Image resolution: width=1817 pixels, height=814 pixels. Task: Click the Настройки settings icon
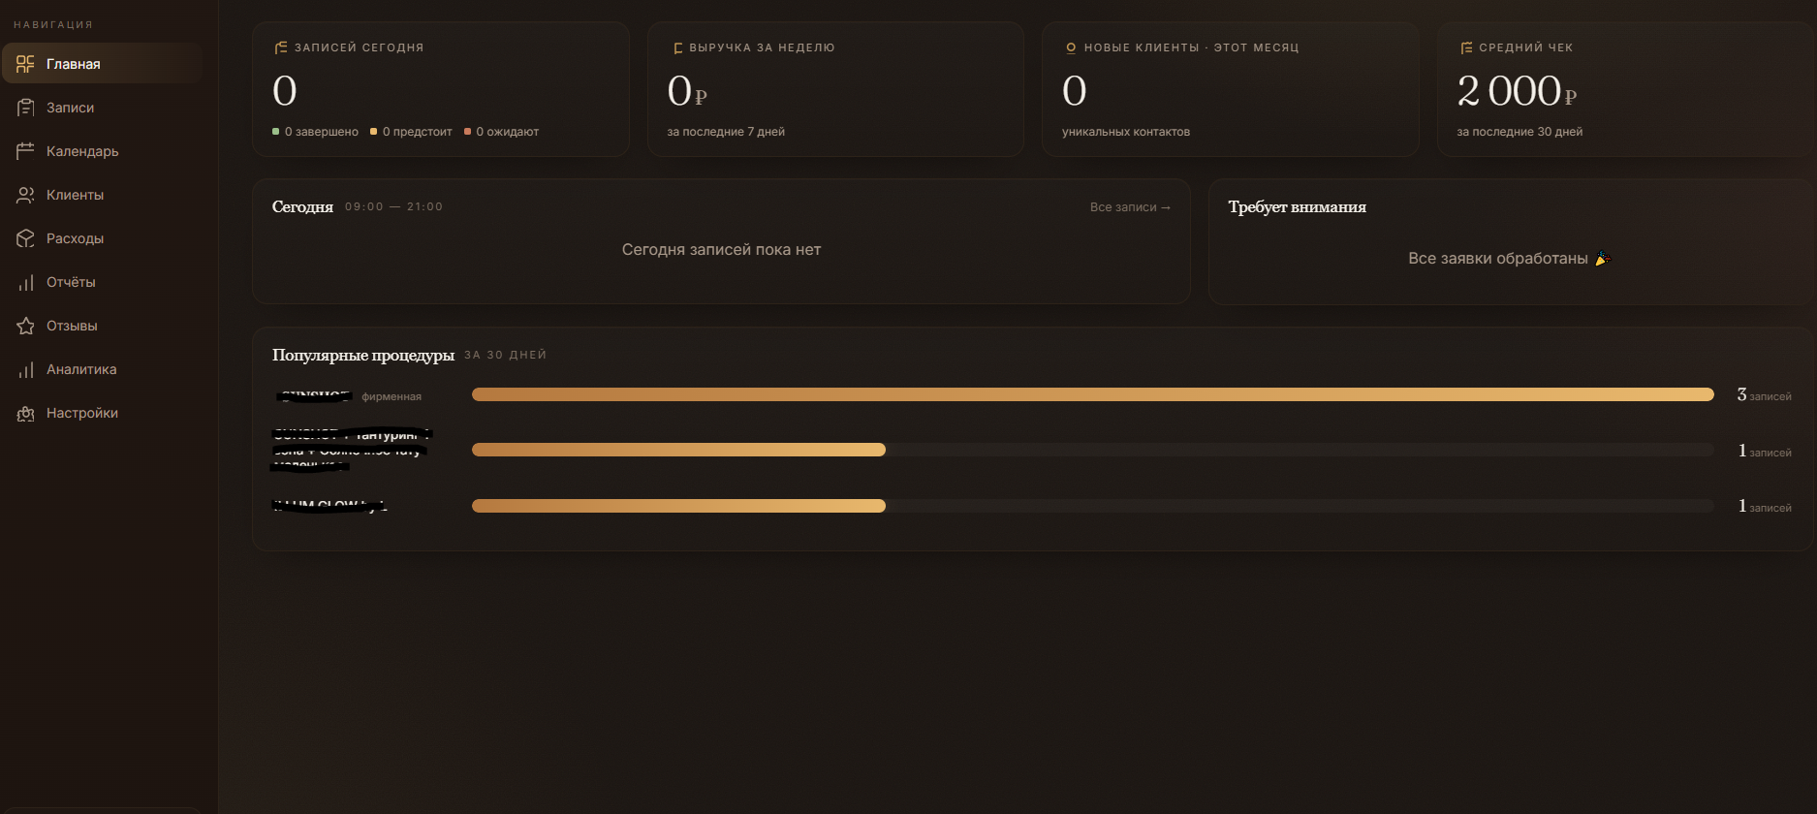pyautogui.click(x=25, y=413)
